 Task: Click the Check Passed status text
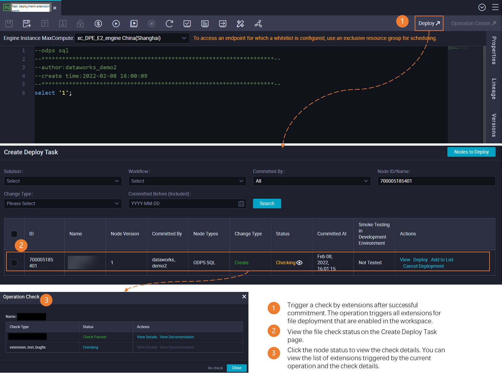pos(94,337)
